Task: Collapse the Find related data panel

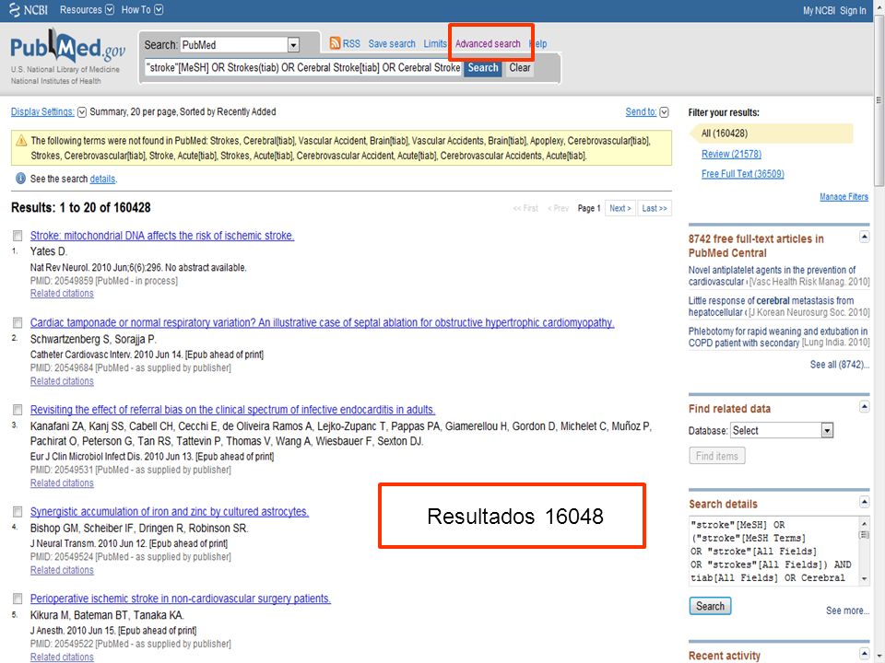Action: (x=864, y=406)
